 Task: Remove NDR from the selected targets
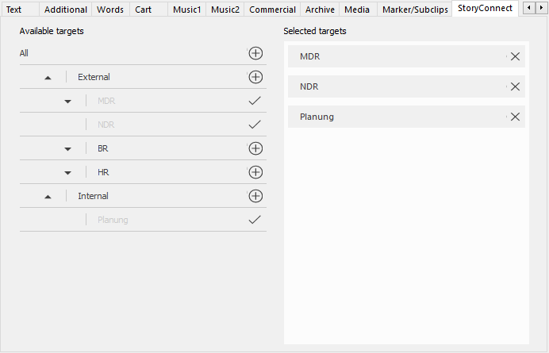coord(515,86)
